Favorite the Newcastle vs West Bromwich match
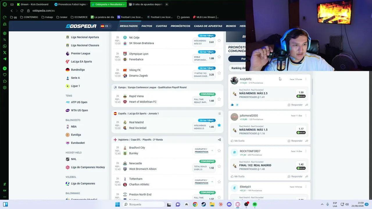The image size is (372, 209). tap(219, 166)
